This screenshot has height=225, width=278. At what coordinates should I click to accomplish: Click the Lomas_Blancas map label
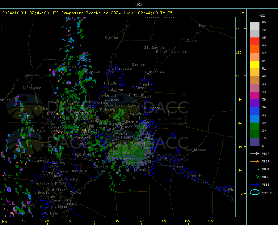click(x=195, y=150)
